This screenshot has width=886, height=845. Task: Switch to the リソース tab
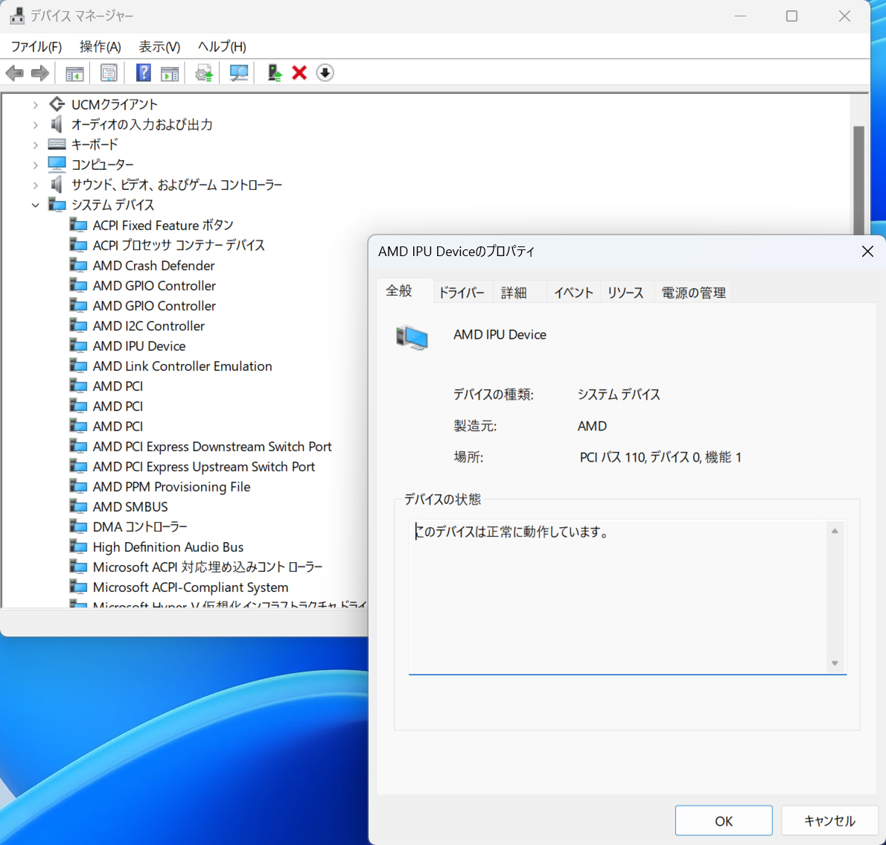(x=625, y=293)
